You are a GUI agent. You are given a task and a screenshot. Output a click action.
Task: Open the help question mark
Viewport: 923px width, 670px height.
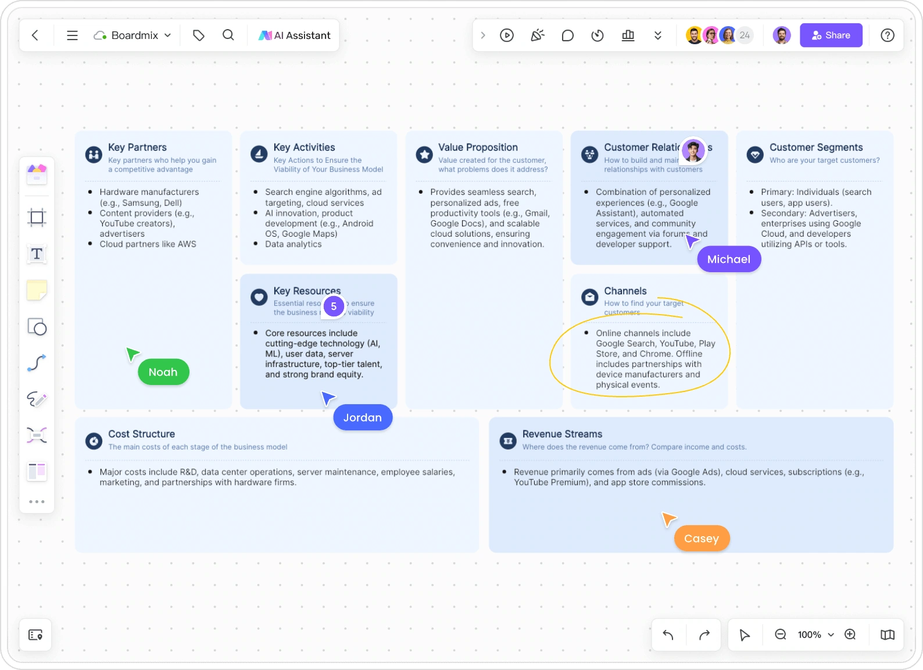[x=888, y=35]
